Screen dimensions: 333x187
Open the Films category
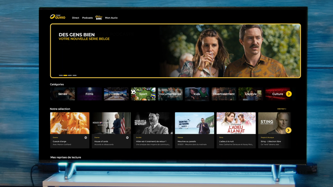90,94
